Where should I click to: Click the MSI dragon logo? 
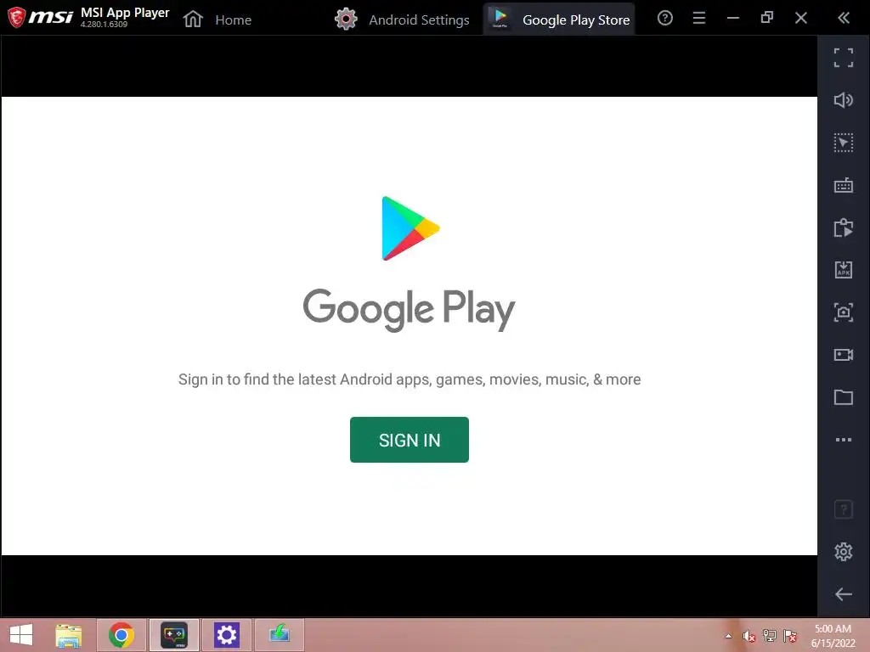pos(16,17)
